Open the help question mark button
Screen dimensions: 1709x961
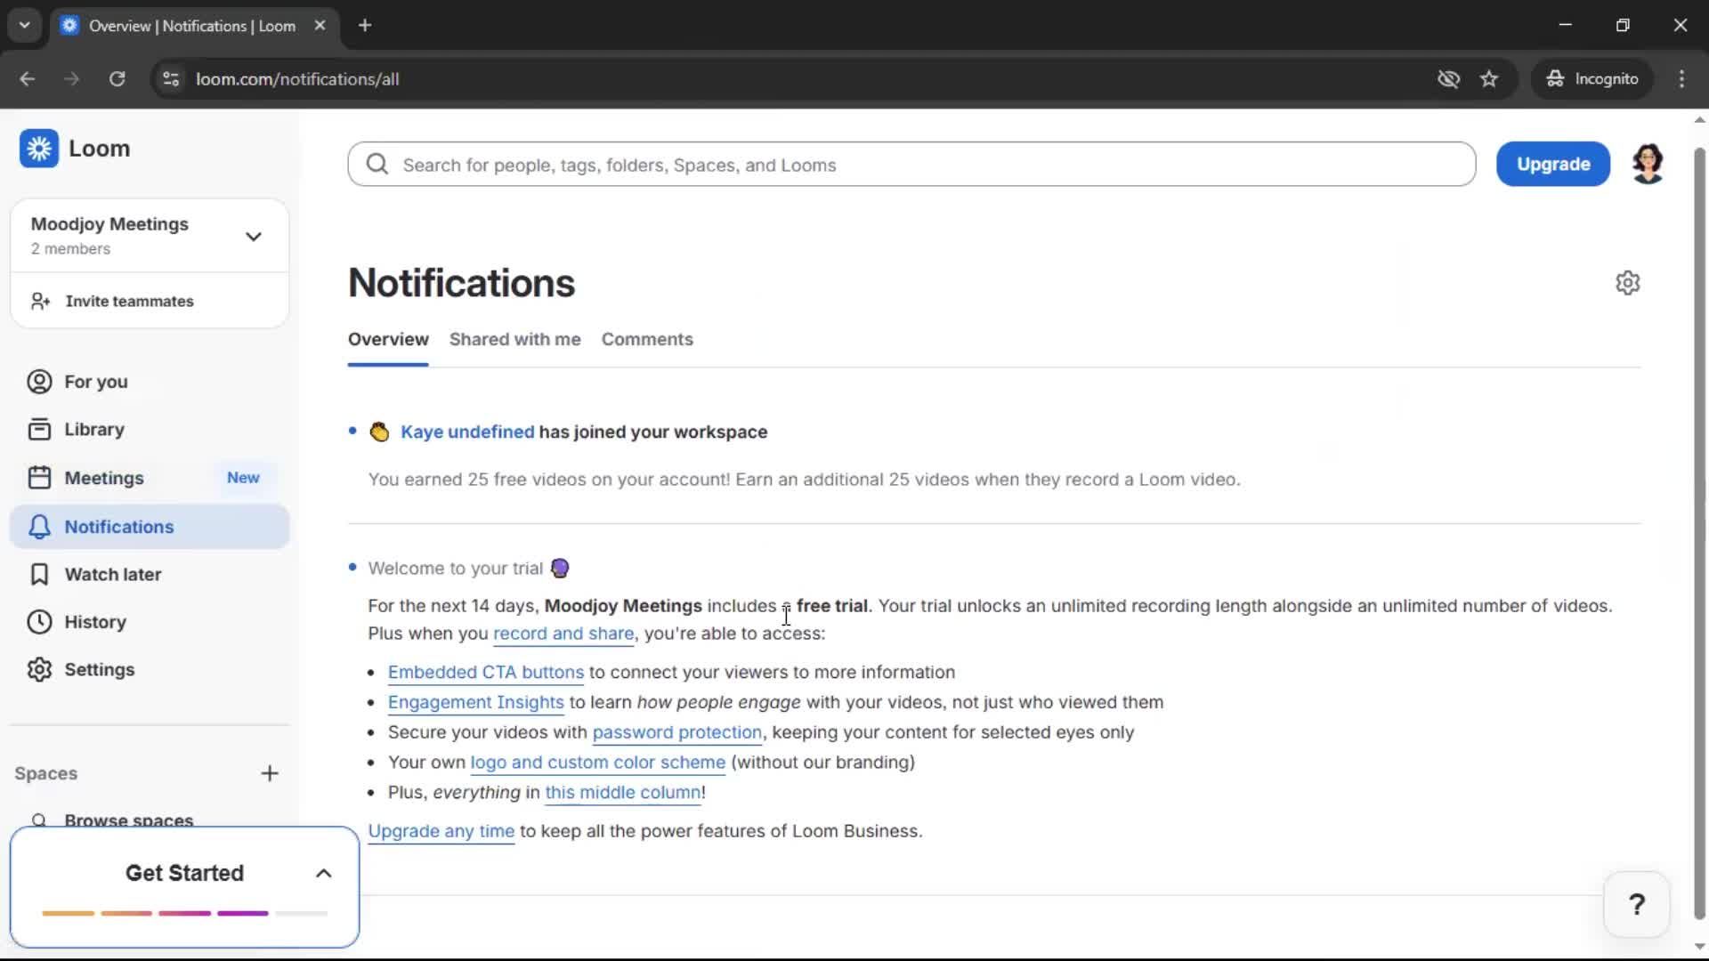click(1637, 903)
